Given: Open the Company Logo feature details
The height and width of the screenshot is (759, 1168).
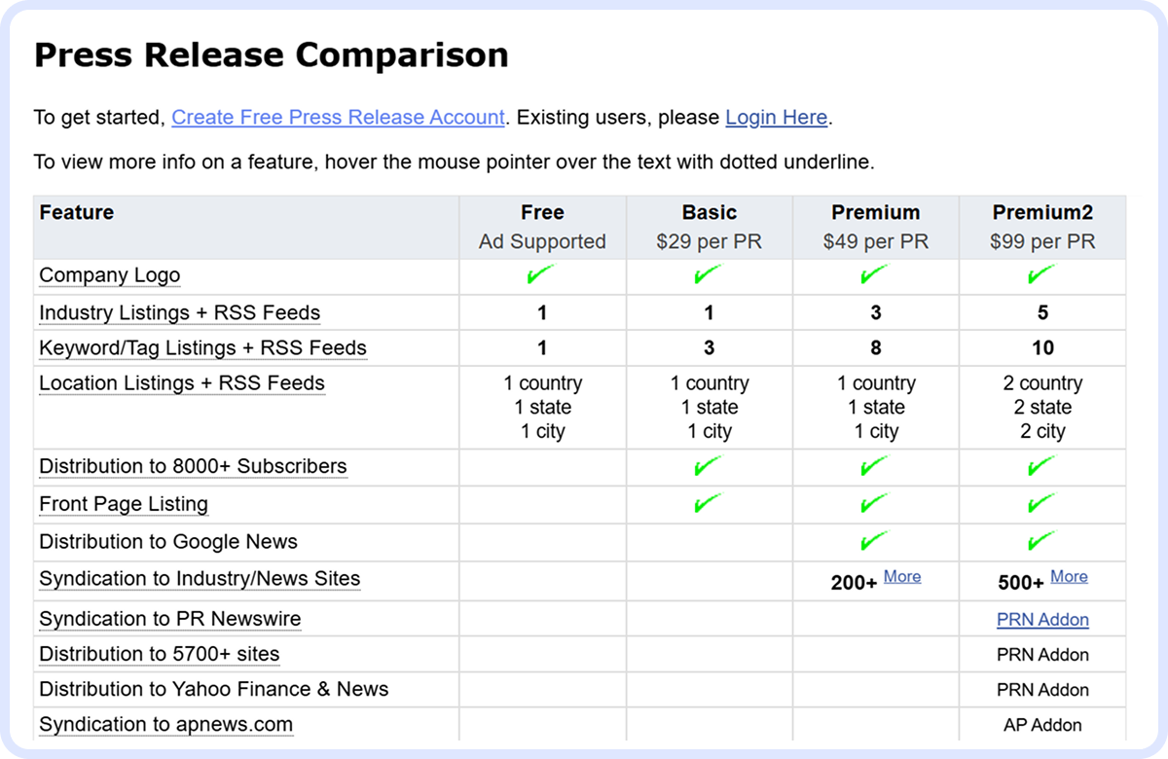Looking at the screenshot, I should [x=109, y=275].
